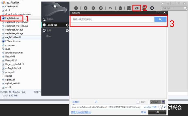Open gear options beside 已完成 tab
188x116 pixels.
pos(67,25)
